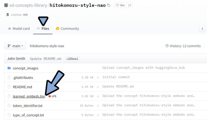View History: 12 commits
The image size is (207, 125).
click(183, 46)
